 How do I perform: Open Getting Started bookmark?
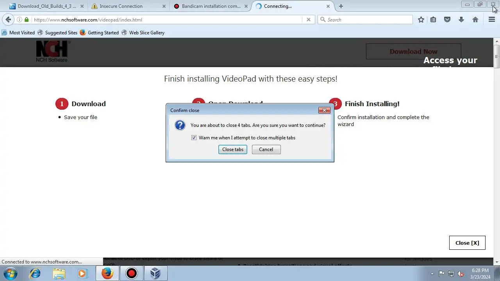(99, 33)
